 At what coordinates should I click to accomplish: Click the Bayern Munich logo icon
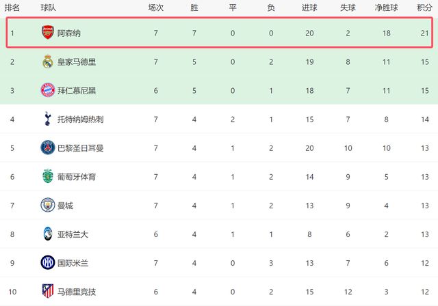(47, 90)
